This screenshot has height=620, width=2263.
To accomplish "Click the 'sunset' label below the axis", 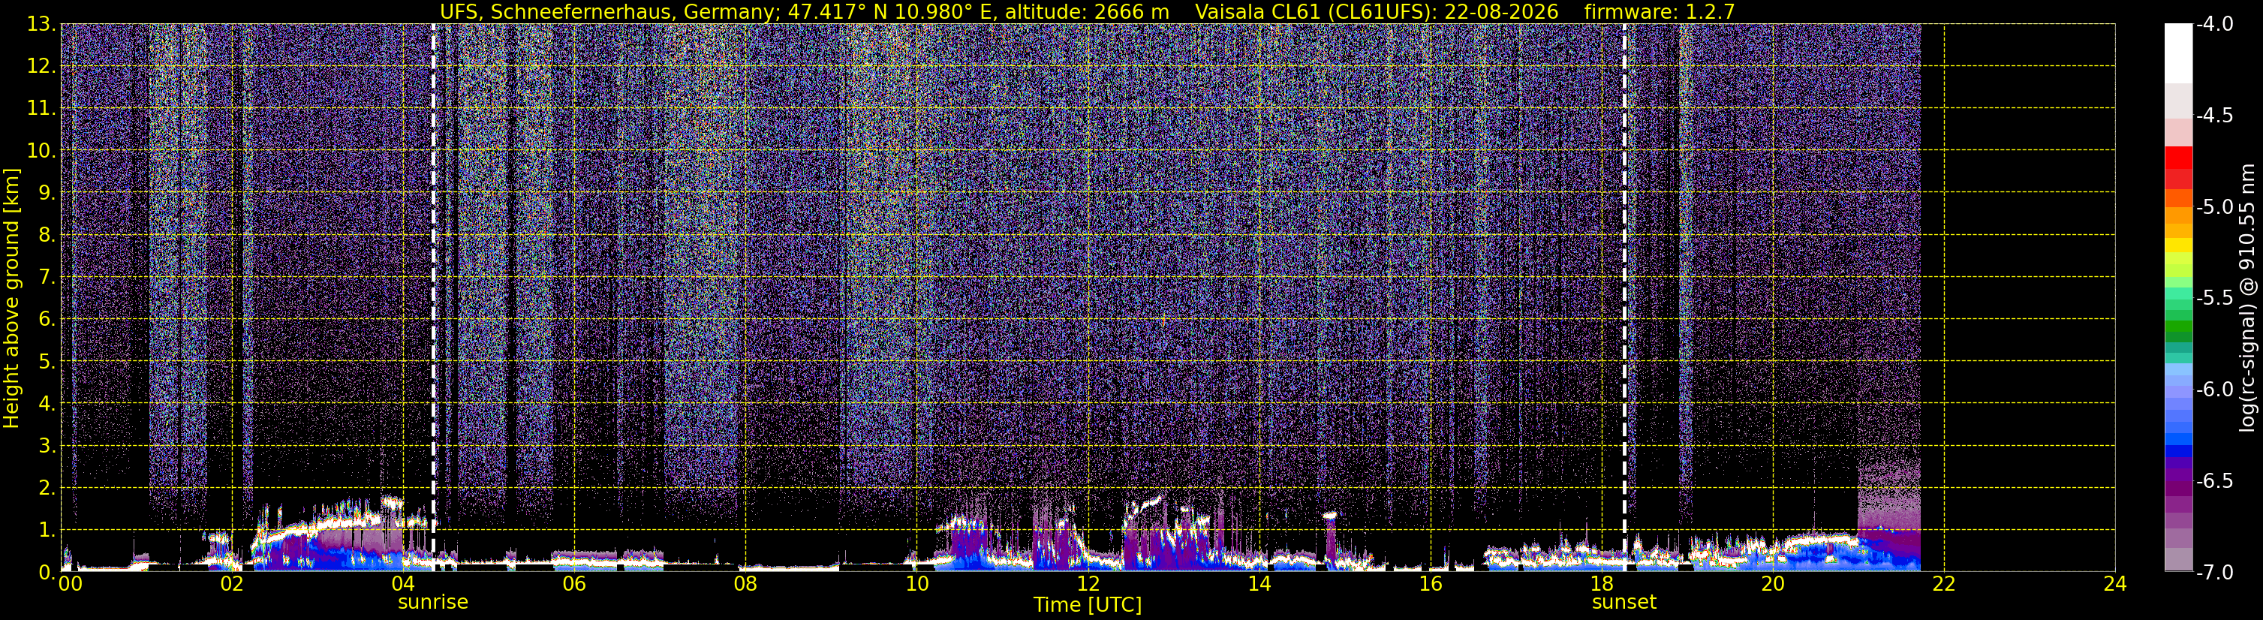I will pos(1624,603).
